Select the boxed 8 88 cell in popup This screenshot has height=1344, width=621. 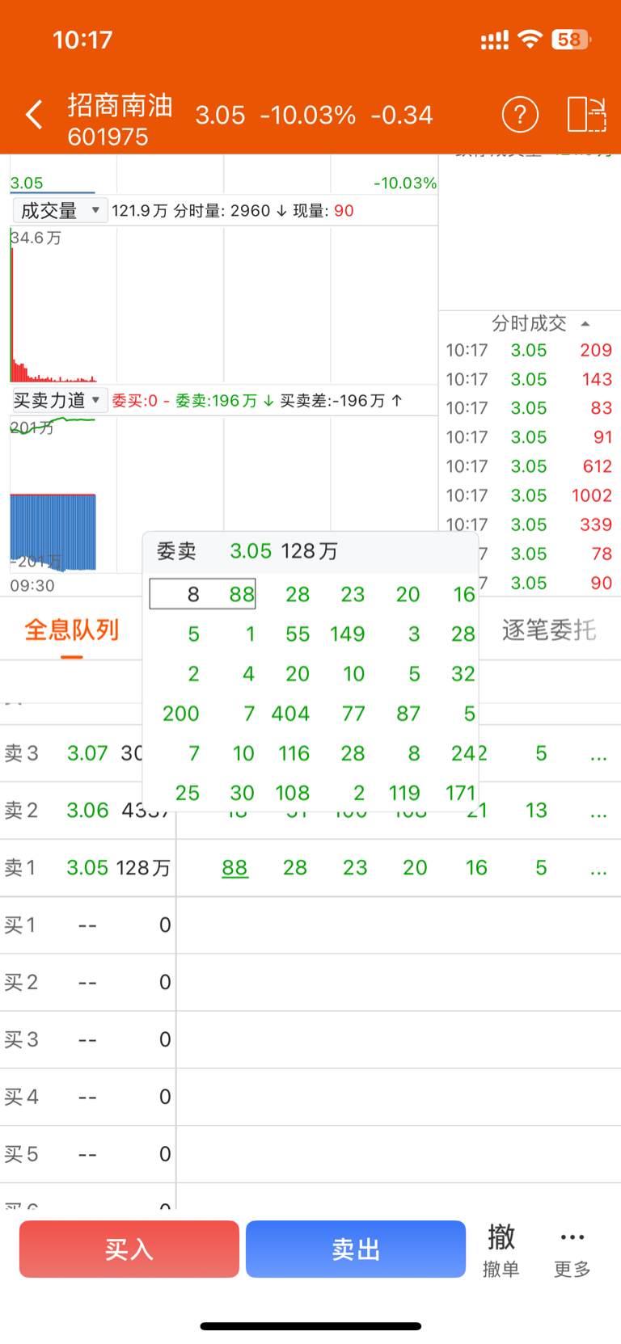(x=203, y=594)
